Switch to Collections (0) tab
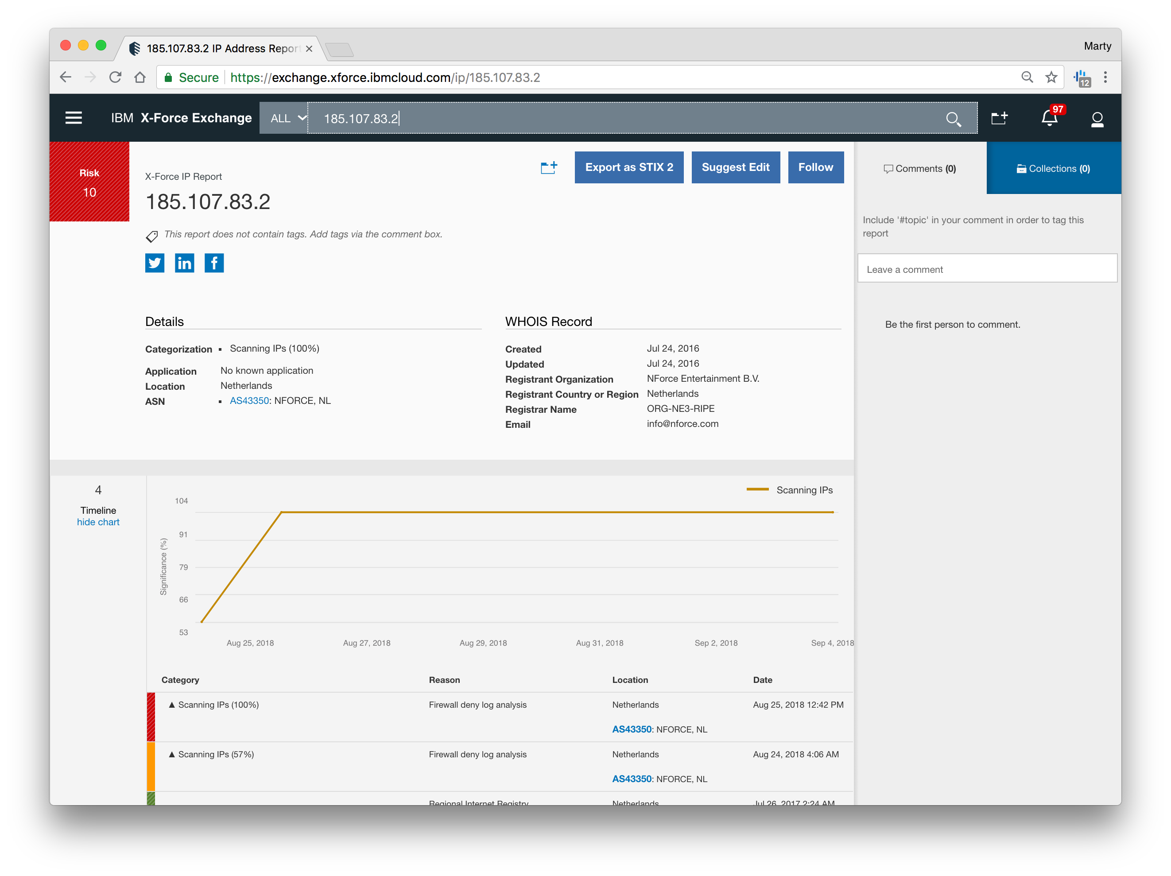Viewport: 1171px width, 876px height. pyautogui.click(x=1054, y=168)
